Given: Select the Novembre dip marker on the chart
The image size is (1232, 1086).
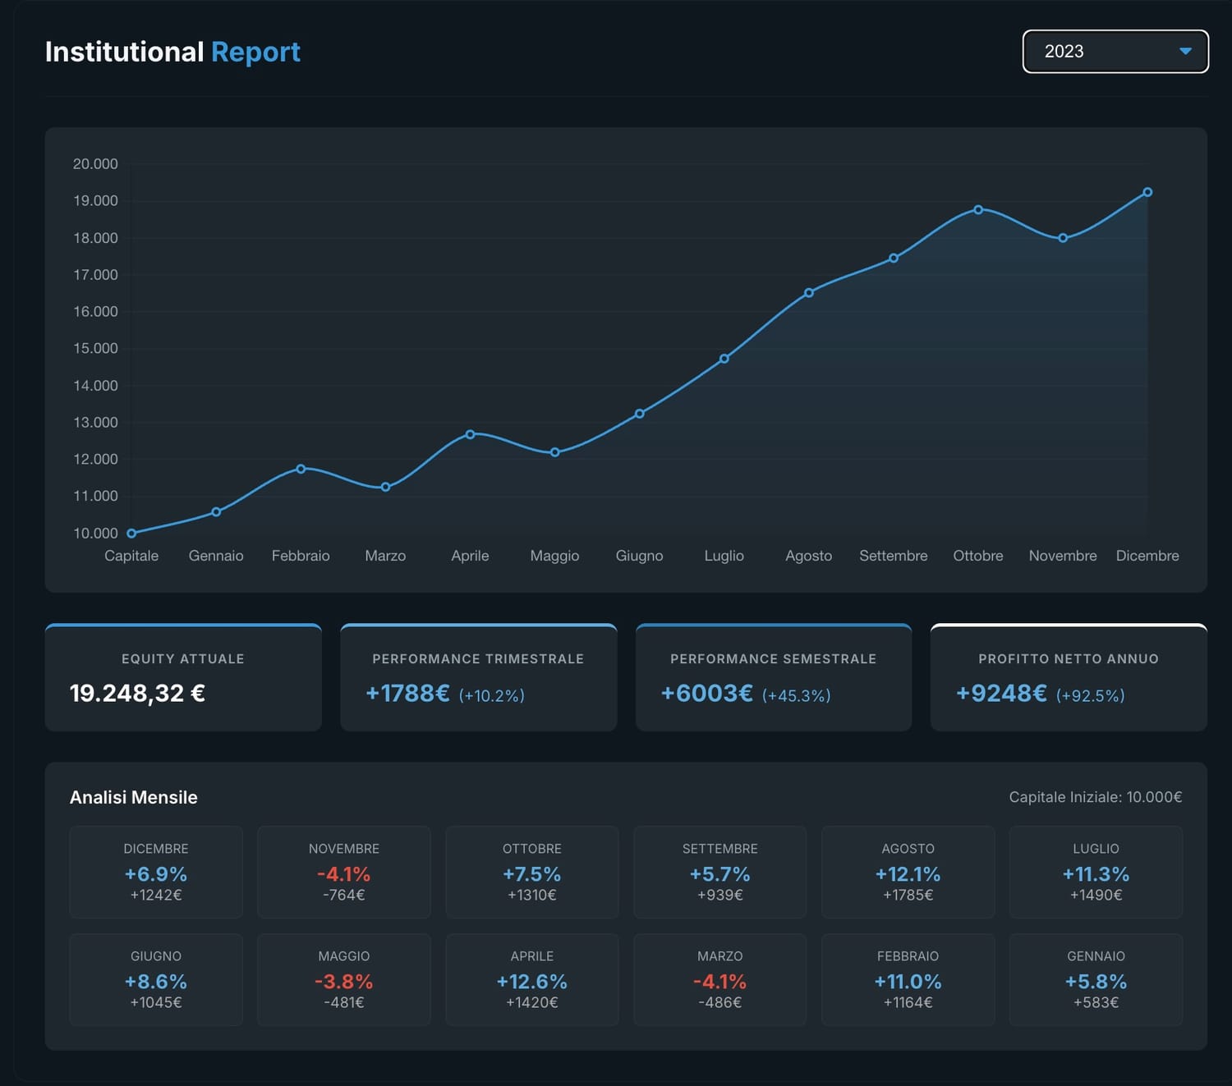Looking at the screenshot, I should 1063,238.
